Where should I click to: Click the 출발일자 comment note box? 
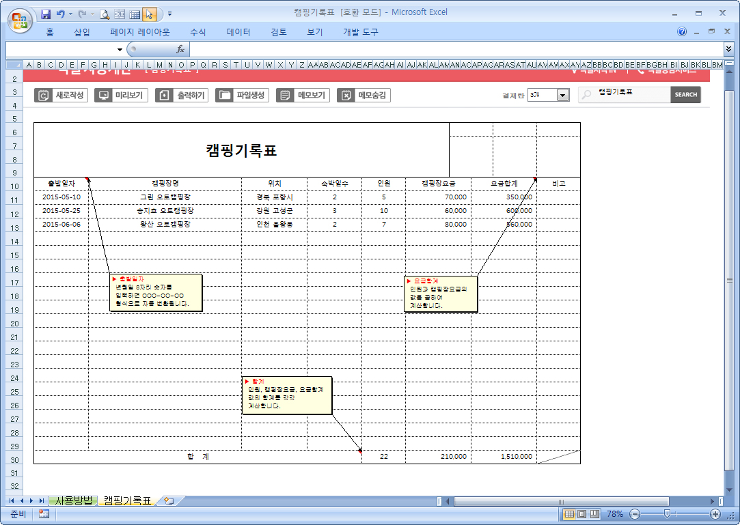point(156,293)
